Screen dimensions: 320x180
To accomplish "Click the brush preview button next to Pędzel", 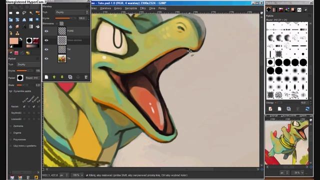I will [x=20, y=78].
